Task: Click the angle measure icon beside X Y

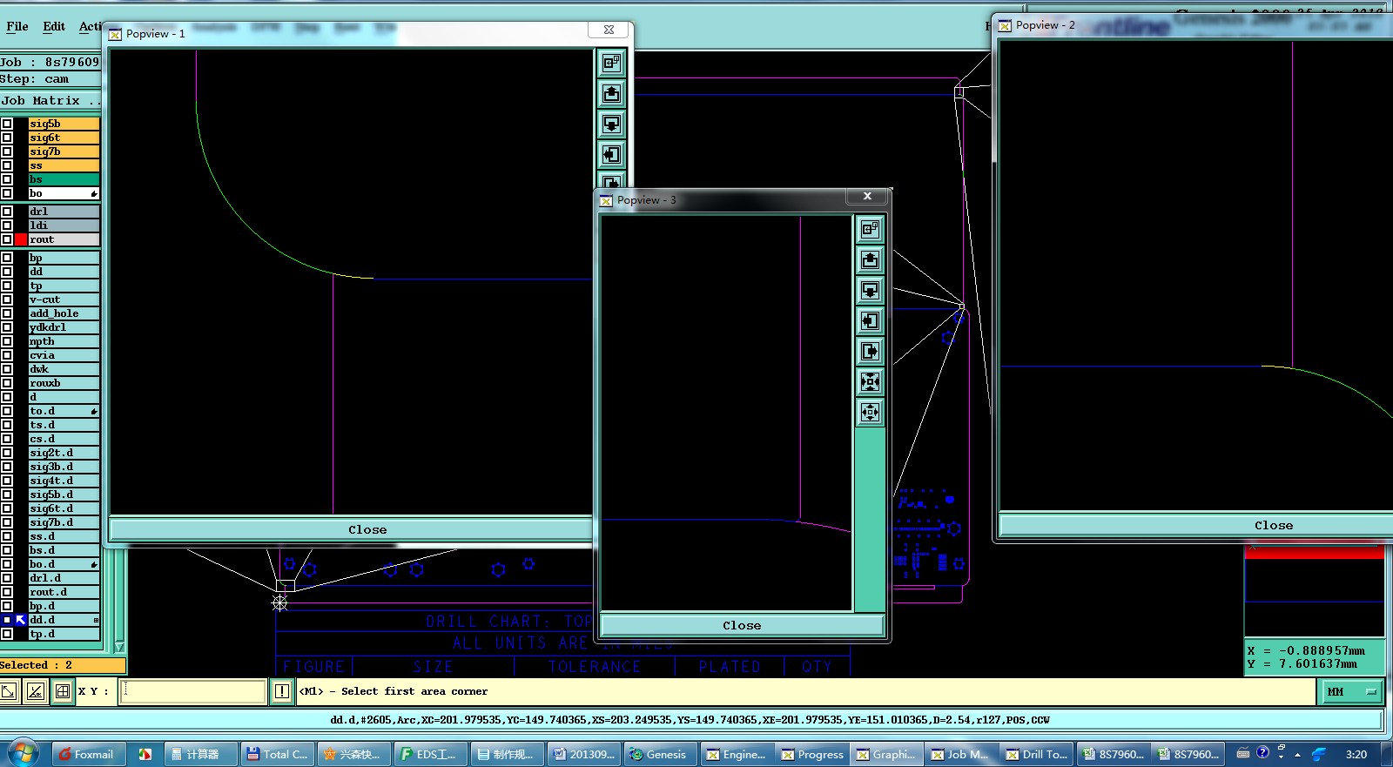Action: 35,691
